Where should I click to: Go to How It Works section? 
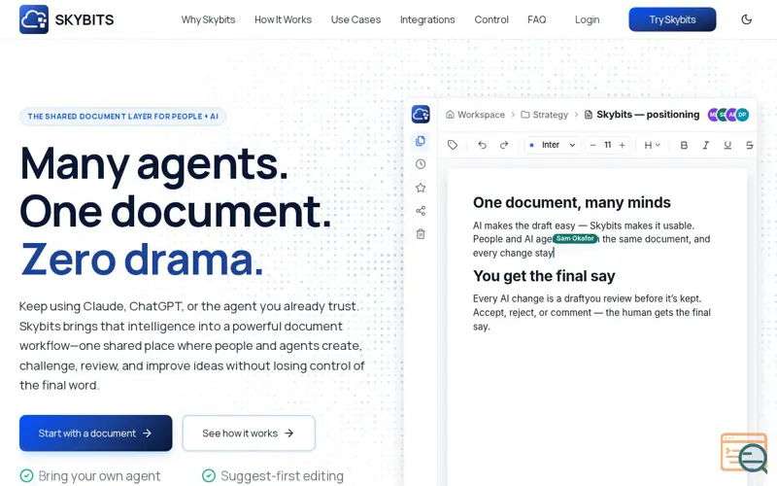[283, 19]
